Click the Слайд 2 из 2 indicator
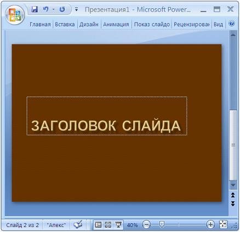This screenshot has width=240, height=232. pyautogui.click(x=22, y=225)
